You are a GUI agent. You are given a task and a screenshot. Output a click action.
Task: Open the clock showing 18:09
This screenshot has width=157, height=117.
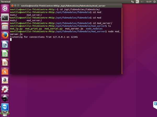click(x=149, y=2)
